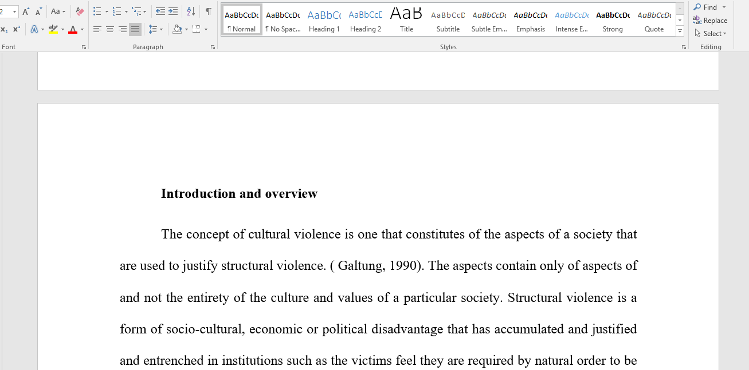Expand bullet library dropdown arrow
749x370 pixels.
[107, 11]
